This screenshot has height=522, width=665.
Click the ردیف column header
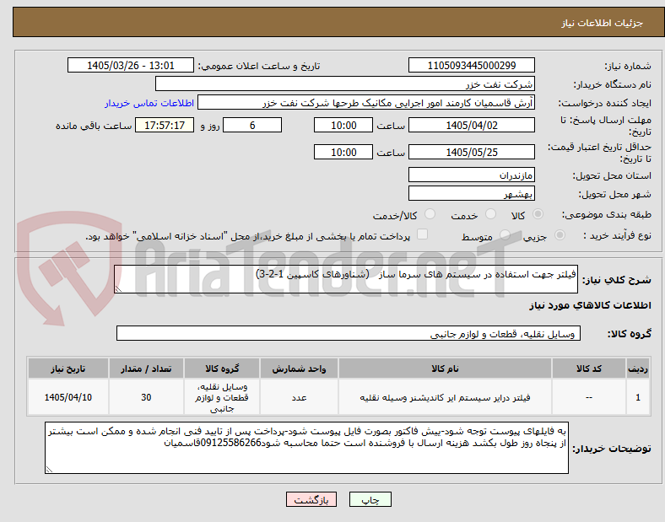click(638, 369)
